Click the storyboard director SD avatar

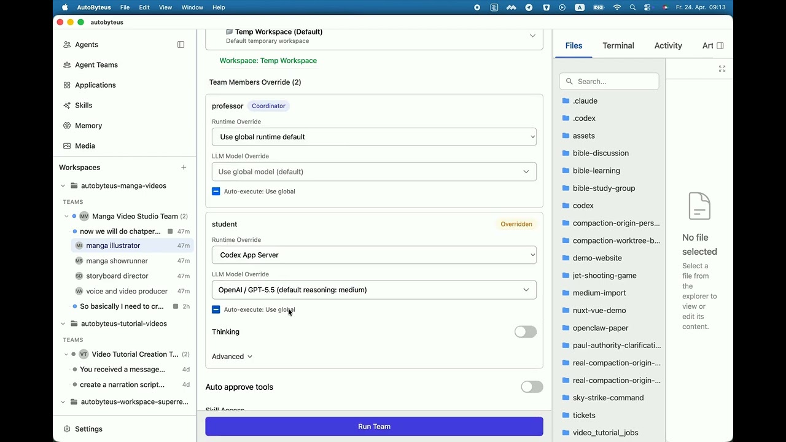point(79,276)
